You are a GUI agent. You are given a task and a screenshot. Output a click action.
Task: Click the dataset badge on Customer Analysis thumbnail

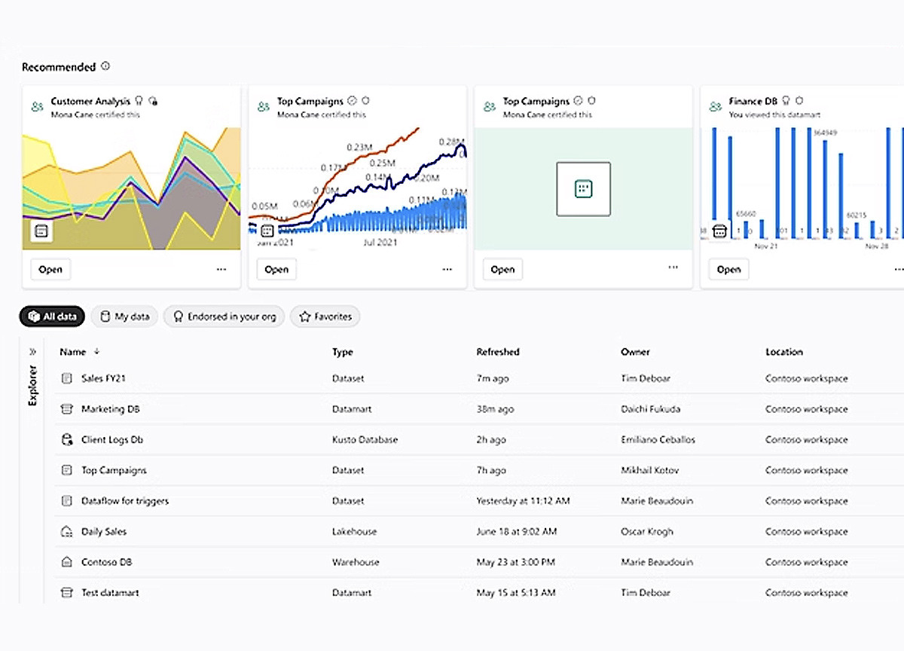(x=41, y=231)
